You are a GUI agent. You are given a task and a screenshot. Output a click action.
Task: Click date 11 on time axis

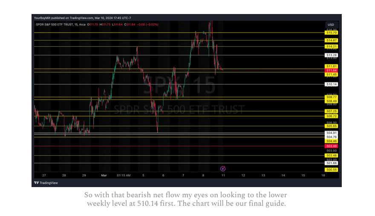tap(223, 176)
